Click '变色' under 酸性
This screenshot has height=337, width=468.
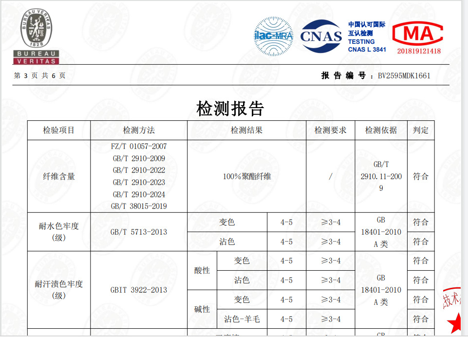(x=242, y=261)
